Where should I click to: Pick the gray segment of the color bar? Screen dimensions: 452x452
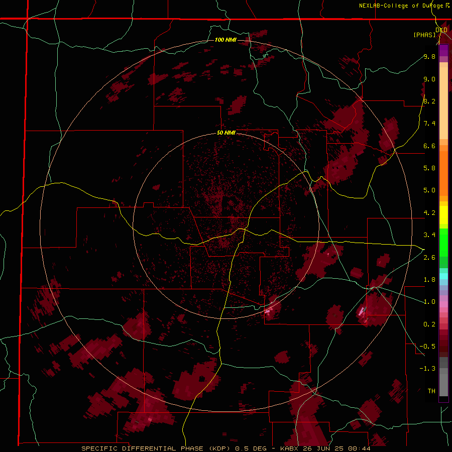click(443, 378)
